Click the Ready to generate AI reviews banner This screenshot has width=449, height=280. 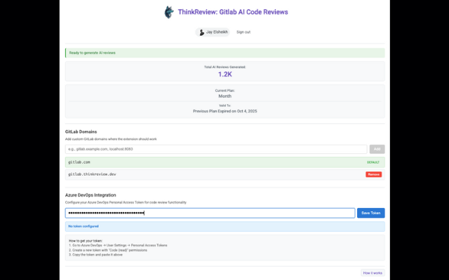coord(224,53)
